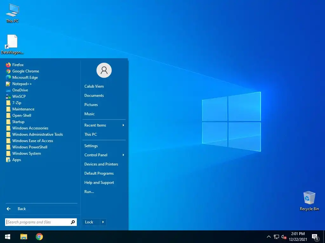
Task: Open Microsoft Edge in the programs list
Action: tap(22, 78)
